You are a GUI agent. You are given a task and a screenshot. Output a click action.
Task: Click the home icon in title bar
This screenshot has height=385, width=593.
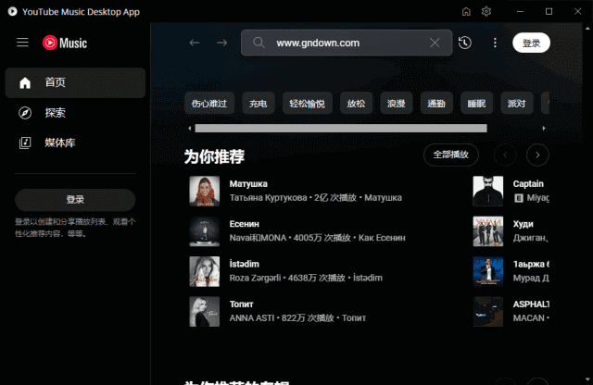click(x=466, y=11)
